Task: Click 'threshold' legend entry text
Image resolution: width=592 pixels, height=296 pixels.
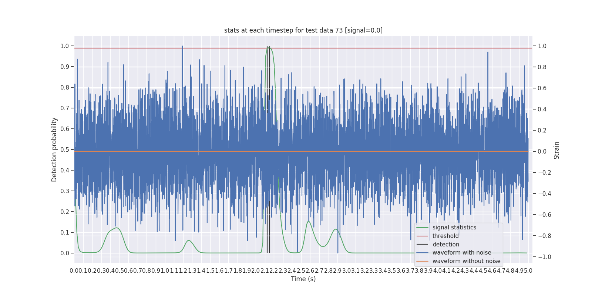Action: tap(445, 236)
